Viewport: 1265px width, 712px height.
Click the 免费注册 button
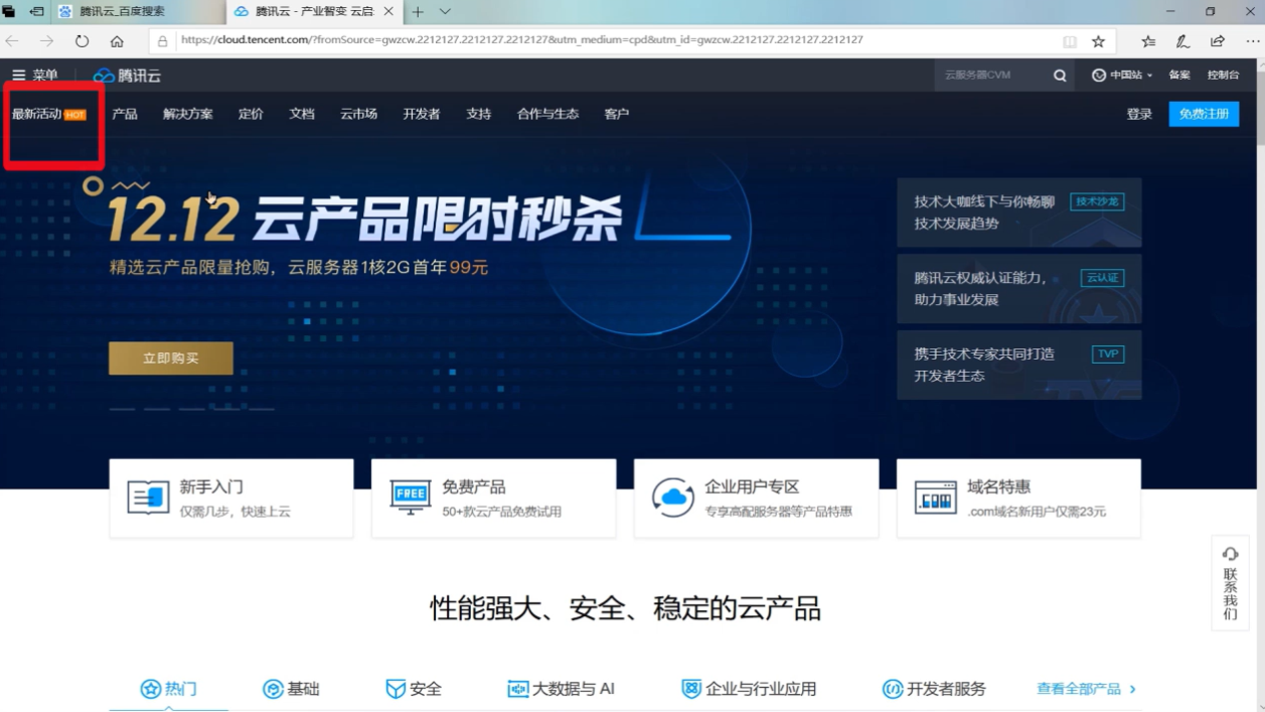coord(1203,114)
